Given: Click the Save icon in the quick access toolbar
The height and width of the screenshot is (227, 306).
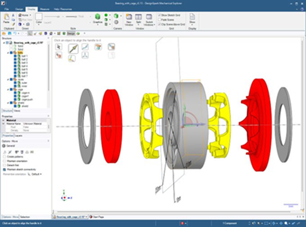Looking at the screenshot, I should (9, 34).
